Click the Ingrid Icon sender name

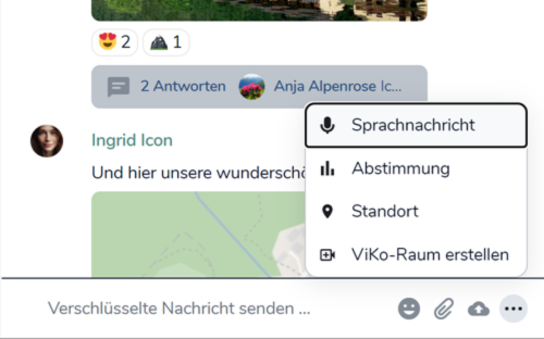(x=132, y=140)
